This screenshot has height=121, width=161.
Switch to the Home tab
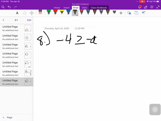(x=57, y=8)
